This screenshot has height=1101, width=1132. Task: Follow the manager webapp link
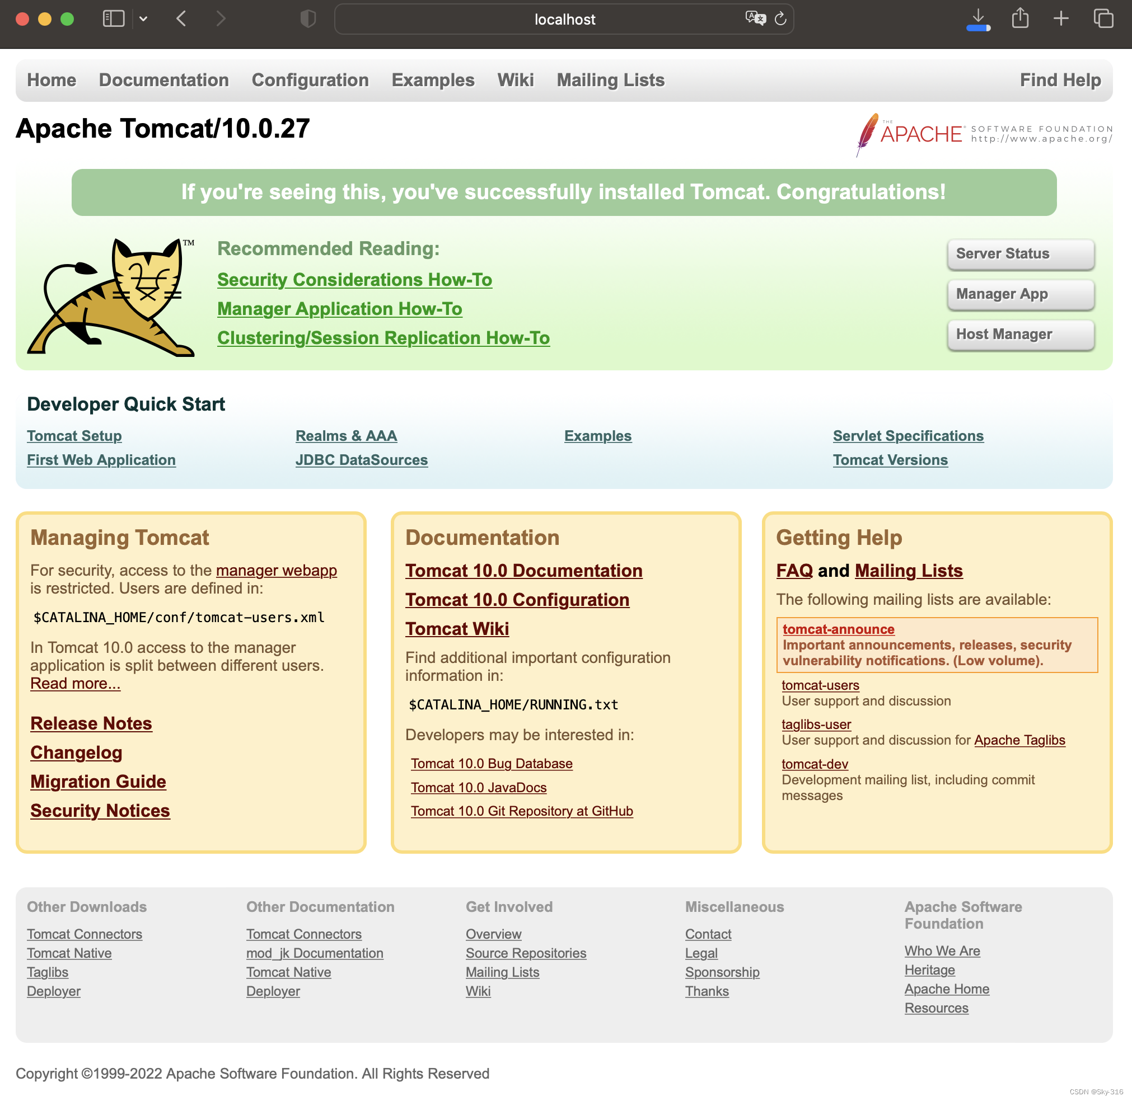[276, 570]
